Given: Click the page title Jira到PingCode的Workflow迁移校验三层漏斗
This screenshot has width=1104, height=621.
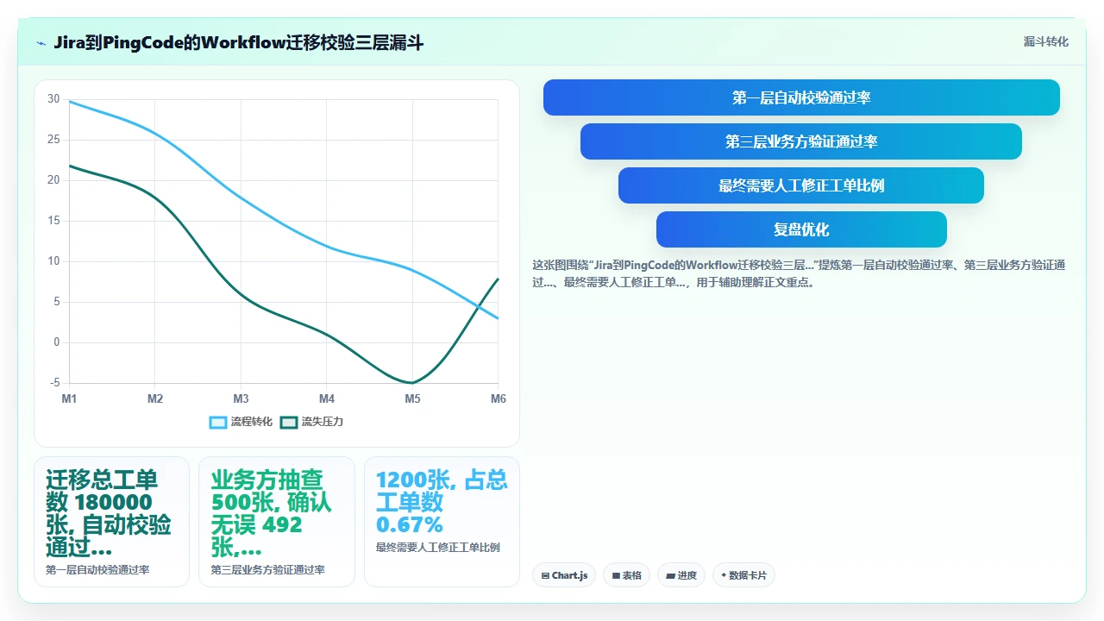Looking at the screenshot, I should [238, 42].
